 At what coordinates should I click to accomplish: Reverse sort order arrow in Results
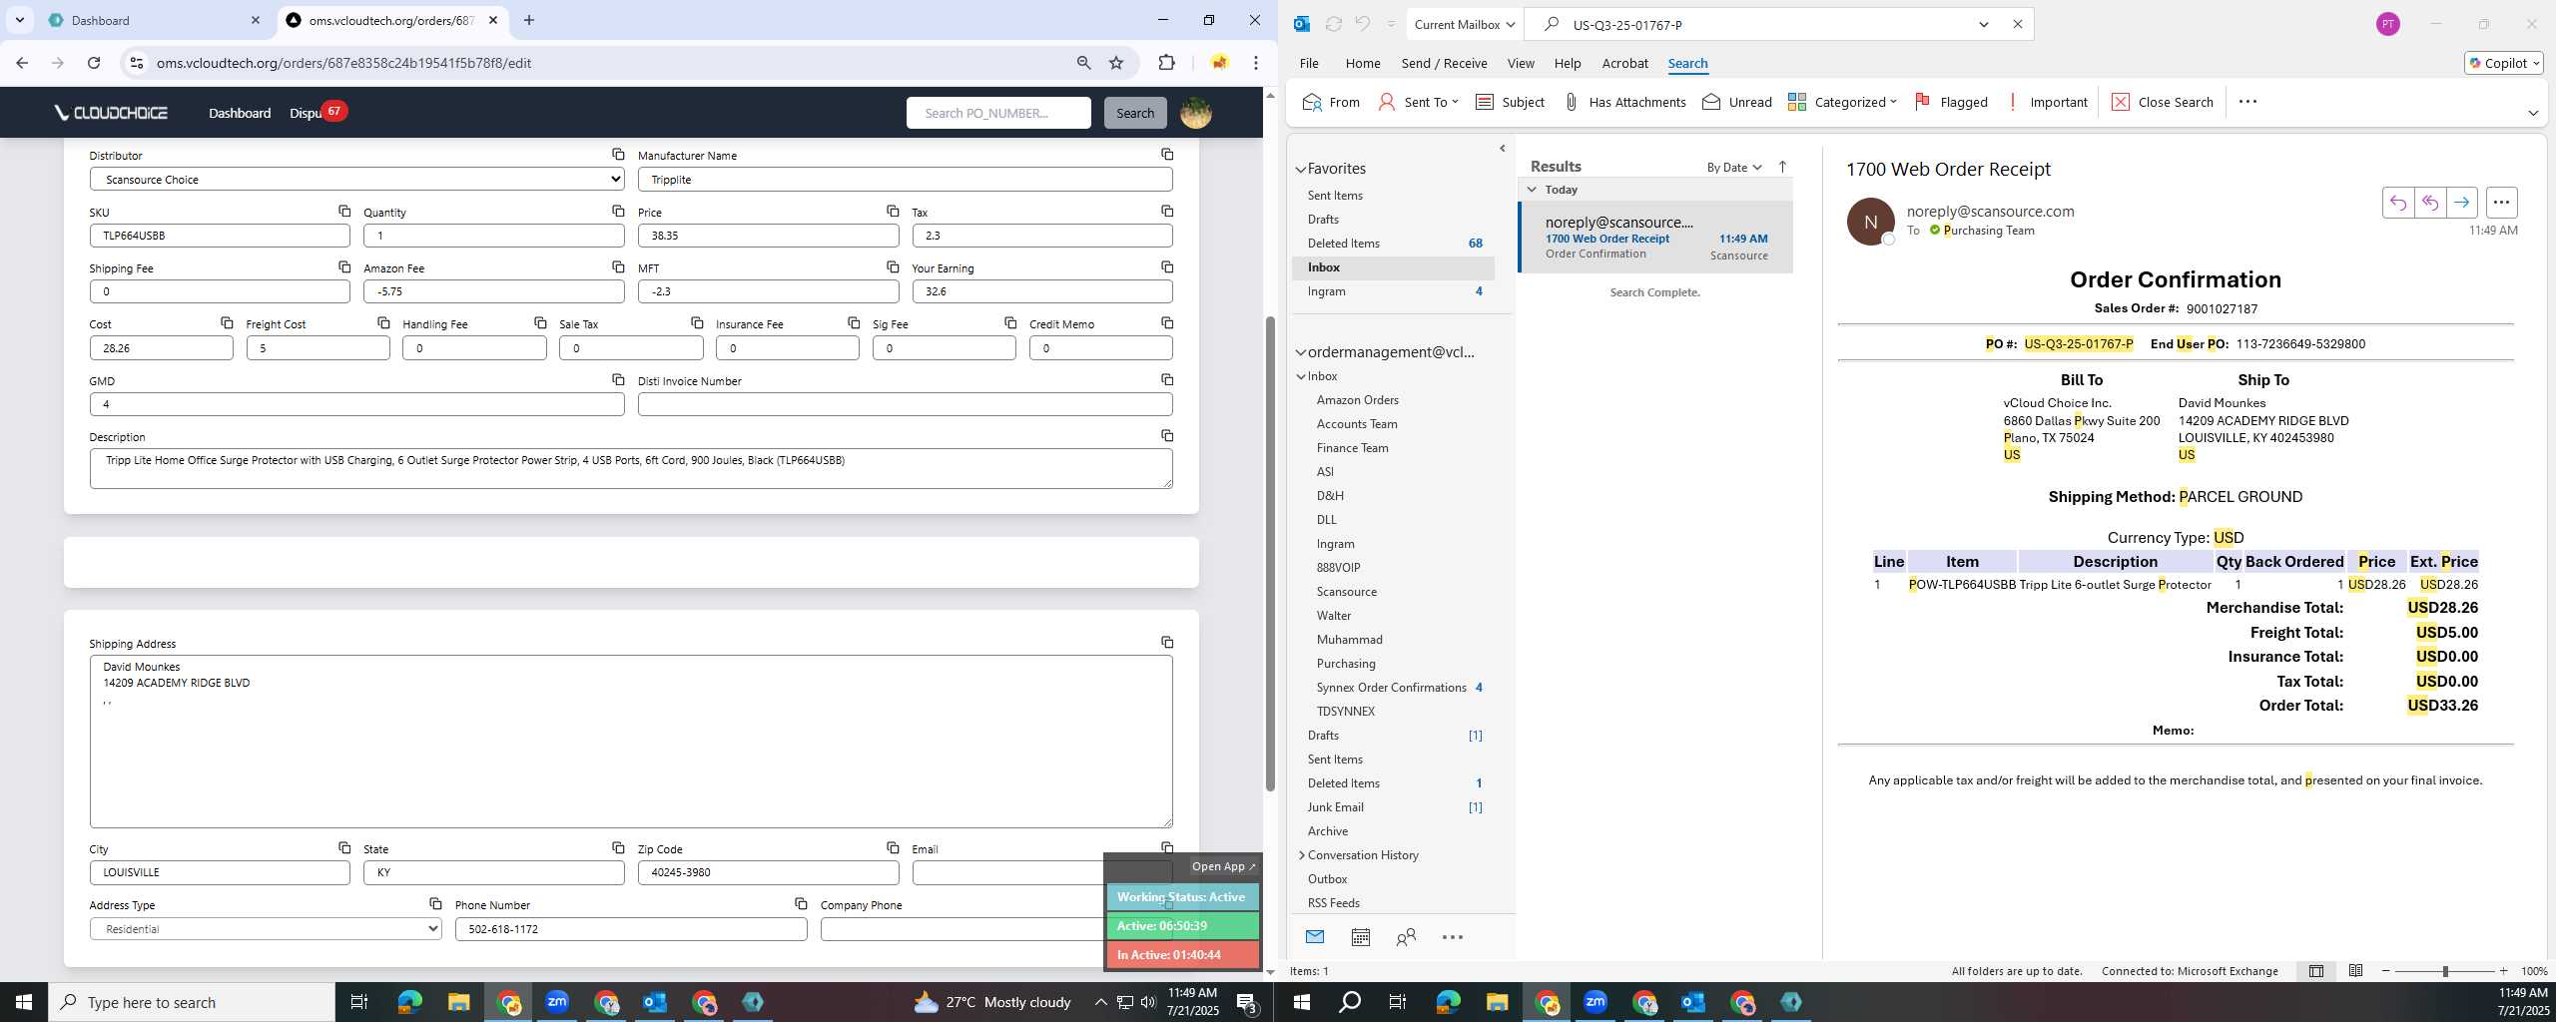(x=1782, y=167)
